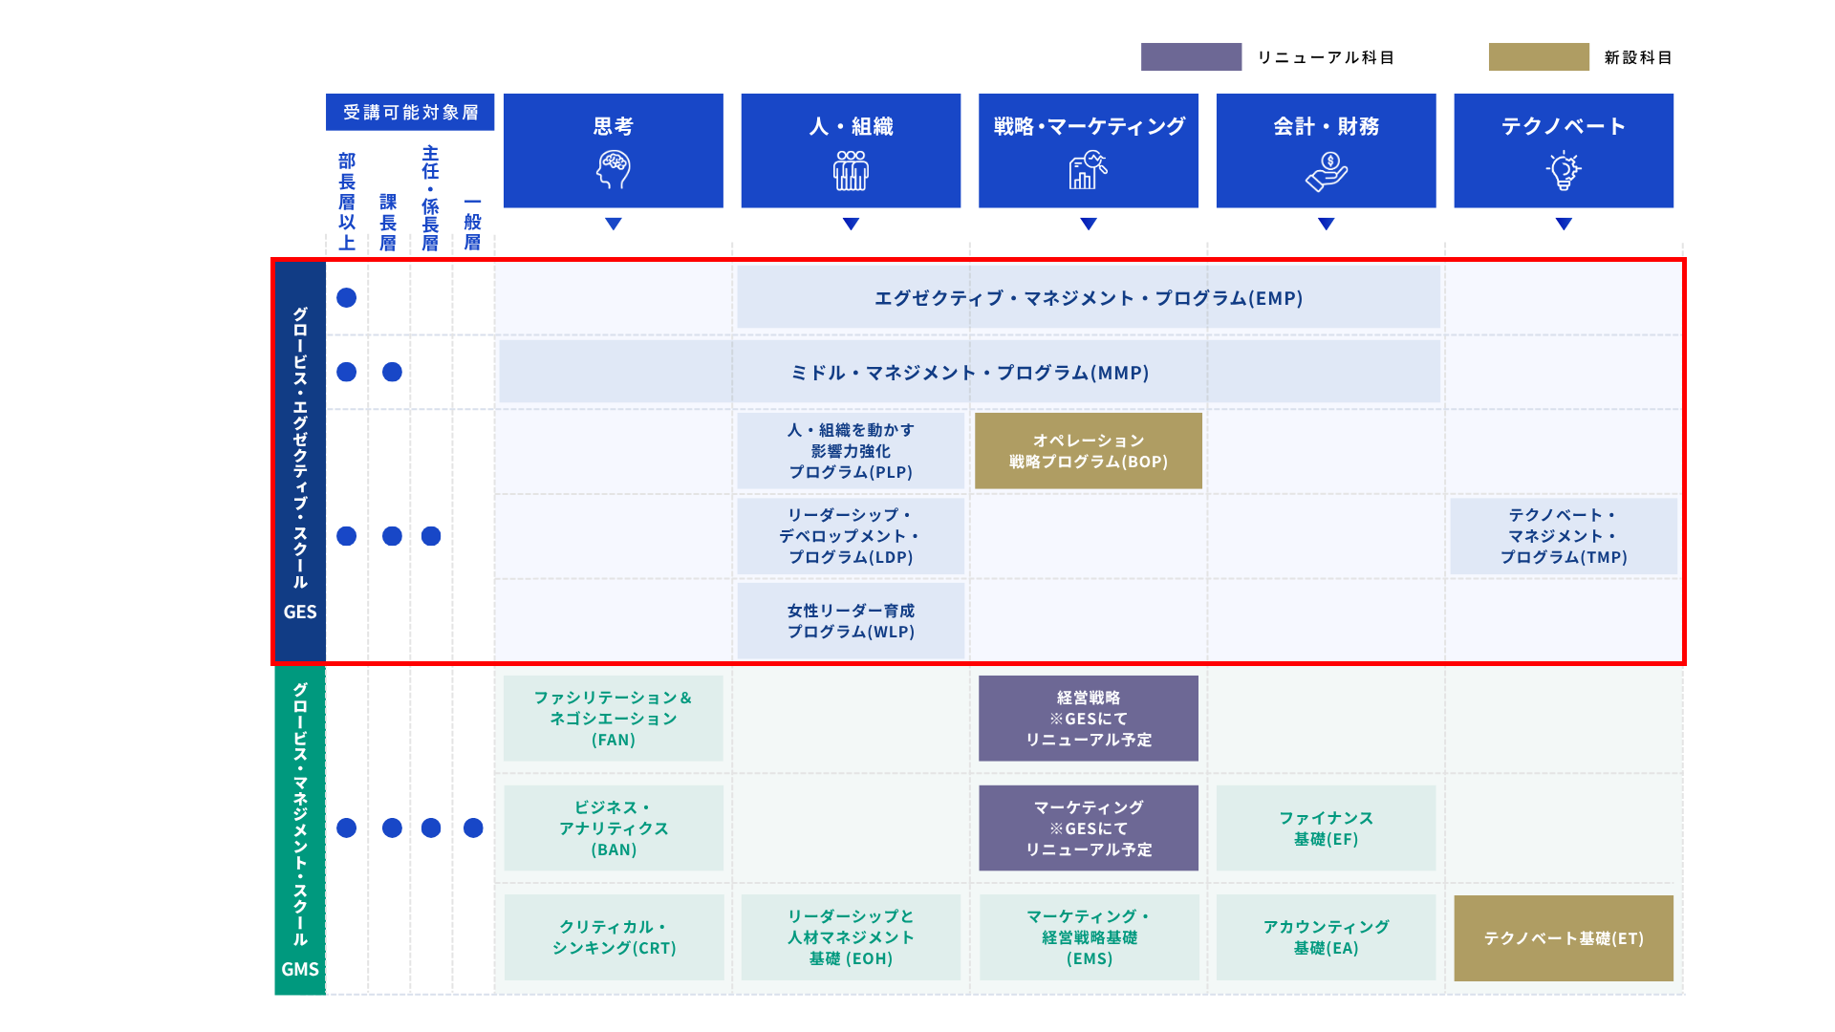This screenshot has height=1032, width=1835.
Task: Open マーケティング・経営戦略基礎(EMS)
Action: point(1089,937)
